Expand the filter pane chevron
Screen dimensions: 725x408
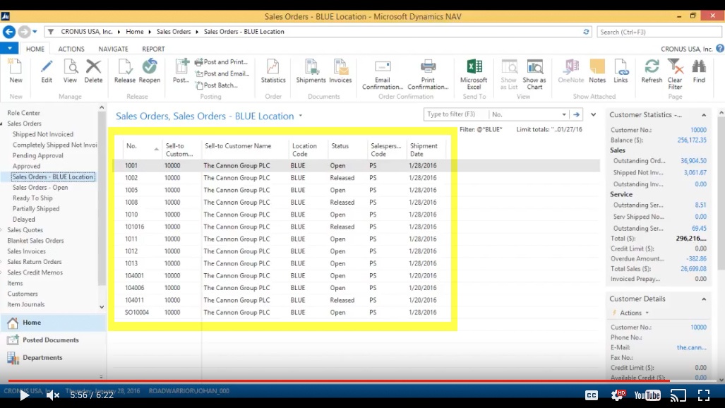(x=593, y=114)
